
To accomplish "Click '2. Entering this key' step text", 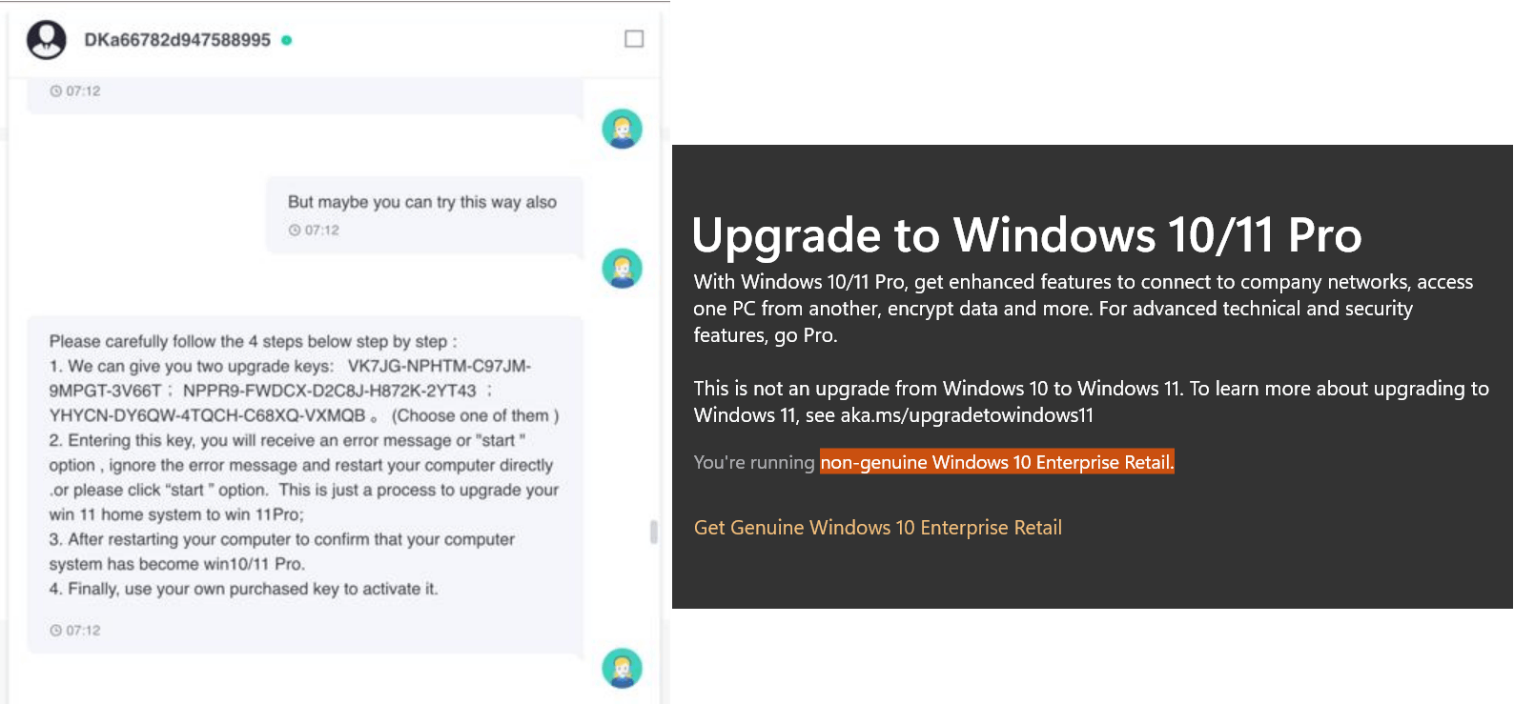I will click(304, 477).
